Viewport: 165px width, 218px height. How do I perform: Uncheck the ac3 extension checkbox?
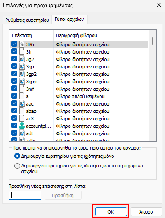(14, 118)
